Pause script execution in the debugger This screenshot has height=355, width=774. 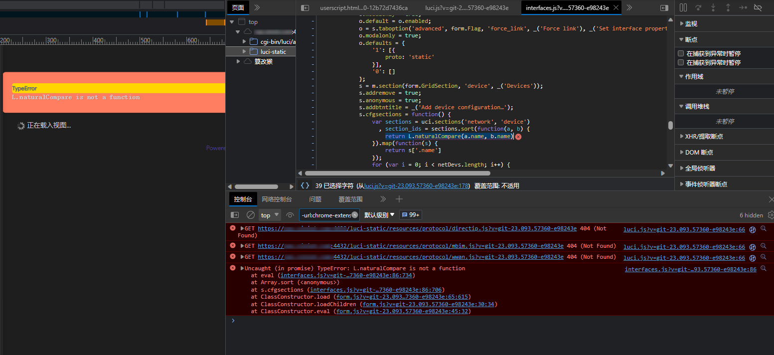pos(683,7)
